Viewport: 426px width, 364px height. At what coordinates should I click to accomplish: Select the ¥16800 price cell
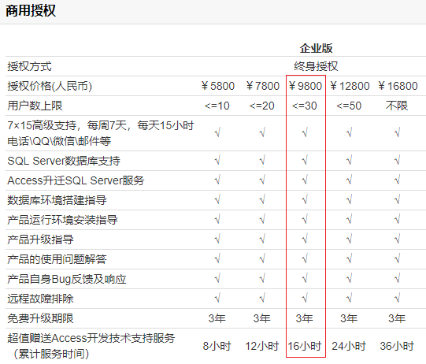click(x=398, y=86)
